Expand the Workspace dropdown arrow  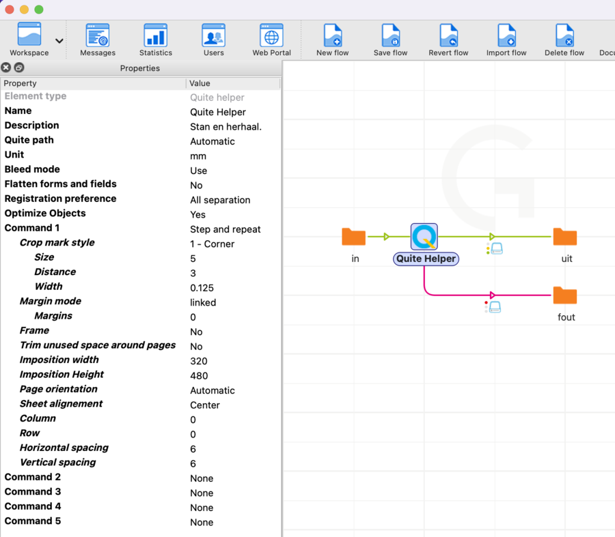[59, 41]
